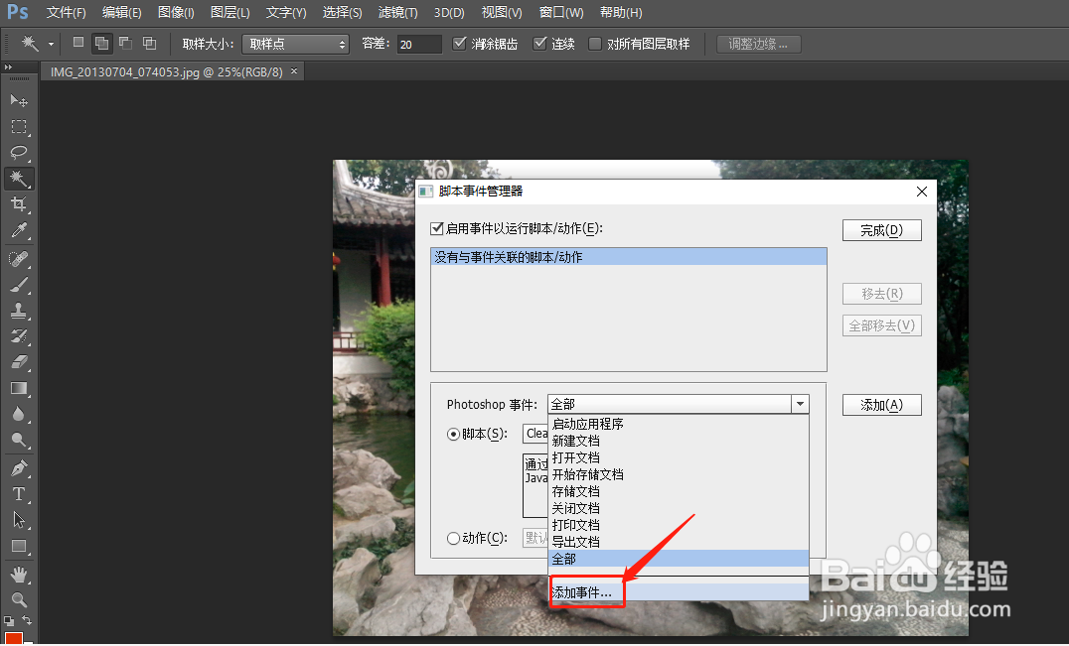Screen dimensions: 1069x646
Task: Select the Eraser tool
Action: coord(20,359)
